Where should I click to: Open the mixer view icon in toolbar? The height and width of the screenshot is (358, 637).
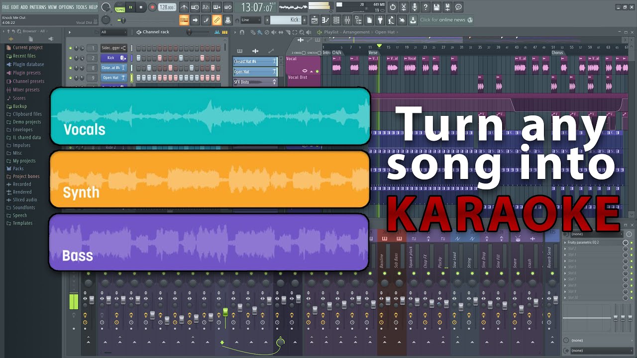(x=347, y=20)
